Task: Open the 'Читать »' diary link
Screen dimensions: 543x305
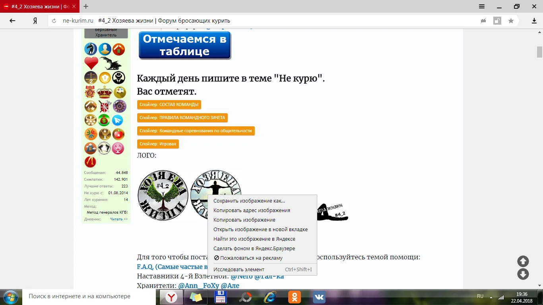Action: 119,219
